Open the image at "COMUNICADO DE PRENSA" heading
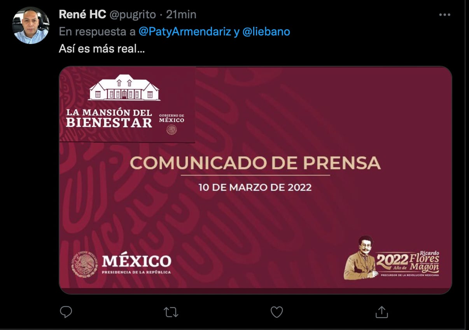This screenshot has width=469, height=330. [x=255, y=163]
